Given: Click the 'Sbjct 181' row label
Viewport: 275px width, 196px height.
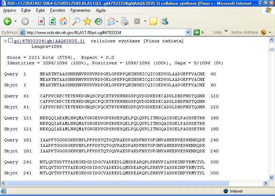Looking at the screenshot, I should (x=18, y=151).
